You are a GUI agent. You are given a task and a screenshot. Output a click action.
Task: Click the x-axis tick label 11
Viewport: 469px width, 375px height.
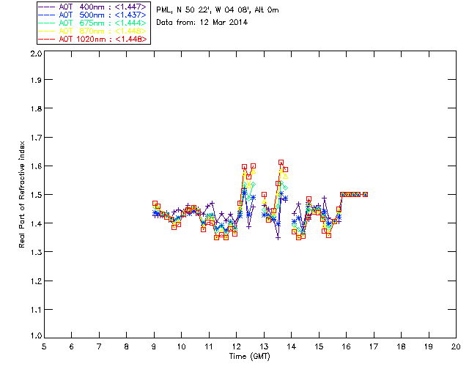coord(209,346)
